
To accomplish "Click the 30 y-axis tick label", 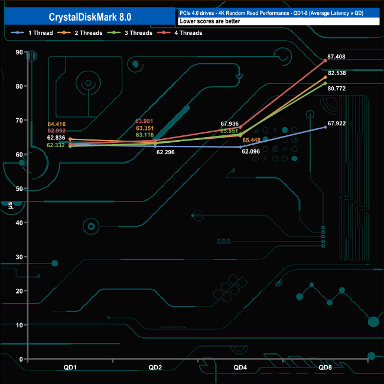I will coord(19,257).
